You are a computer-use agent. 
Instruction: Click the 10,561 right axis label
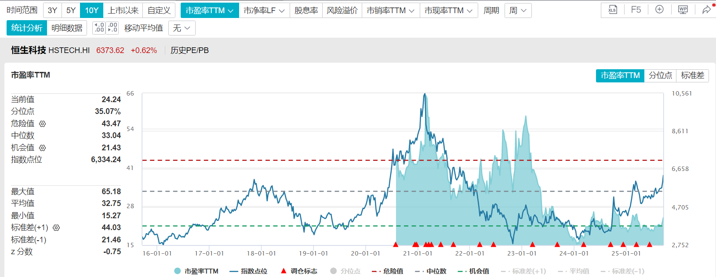point(682,93)
